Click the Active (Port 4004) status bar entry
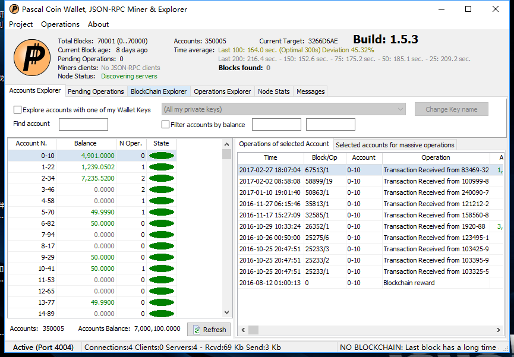Screen dimensions: 514x357 click(43, 347)
